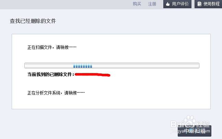222x139 pixels.
Task: Select the red scribble covering the file path
Action: [x=92, y=75]
